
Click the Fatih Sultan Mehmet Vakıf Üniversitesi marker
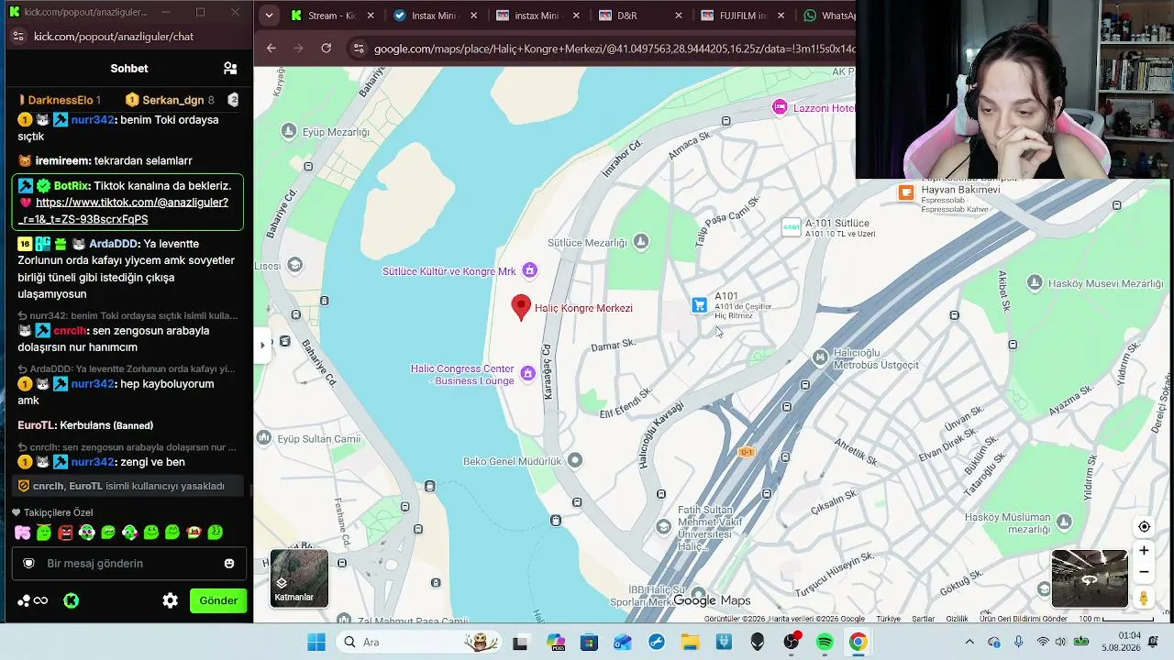[x=664, y=526]
